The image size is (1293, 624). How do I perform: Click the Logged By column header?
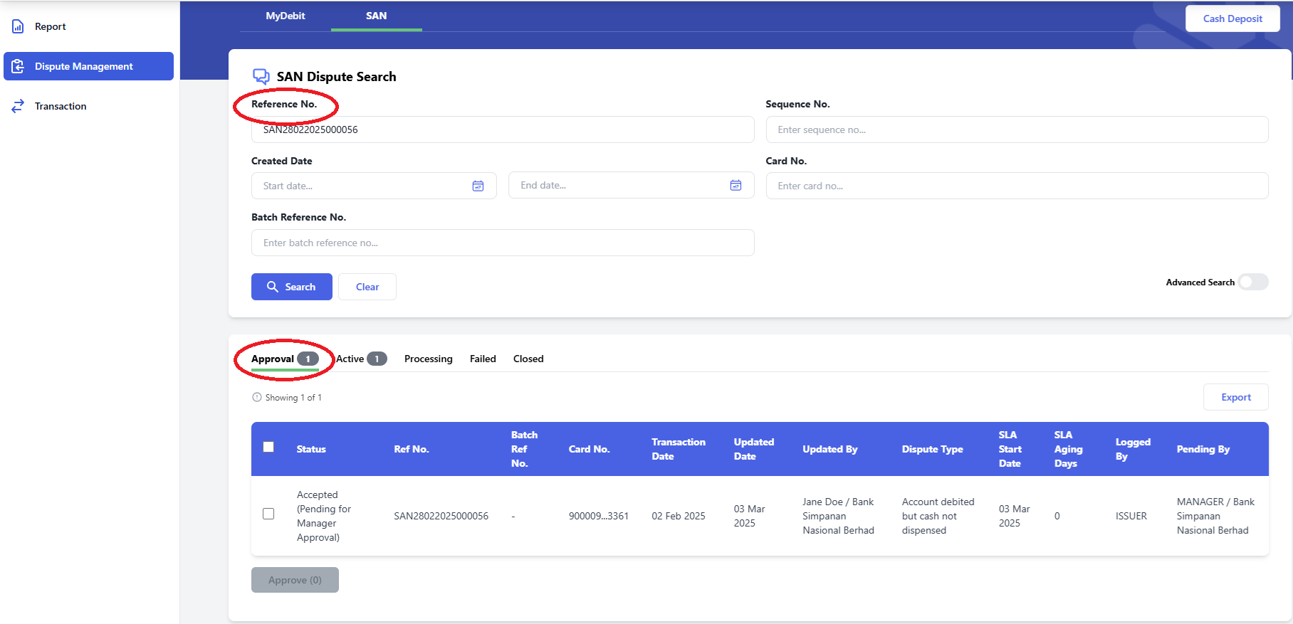tap(1133, 449)
